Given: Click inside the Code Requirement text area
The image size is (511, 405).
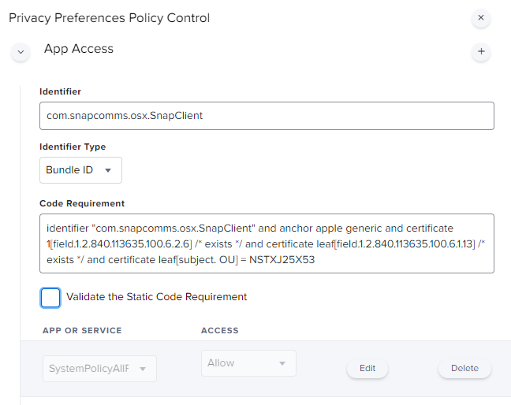Looking at the screenshot, I should pyautogui.click(x=267, y=243).
